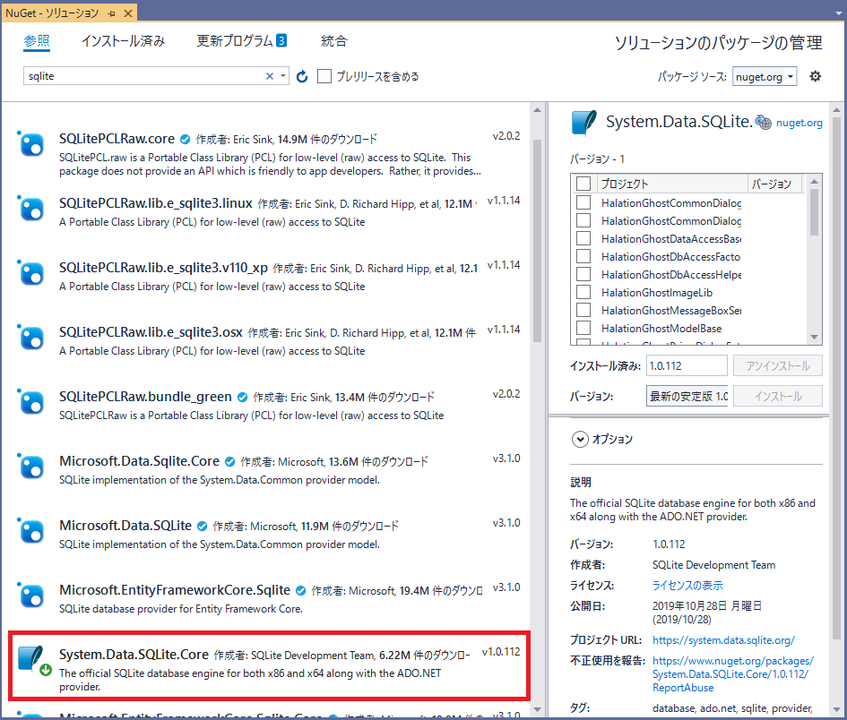Click package list scrollbar up arrow
The height and width of the screenshot is (720, 847).
point(537,110)
